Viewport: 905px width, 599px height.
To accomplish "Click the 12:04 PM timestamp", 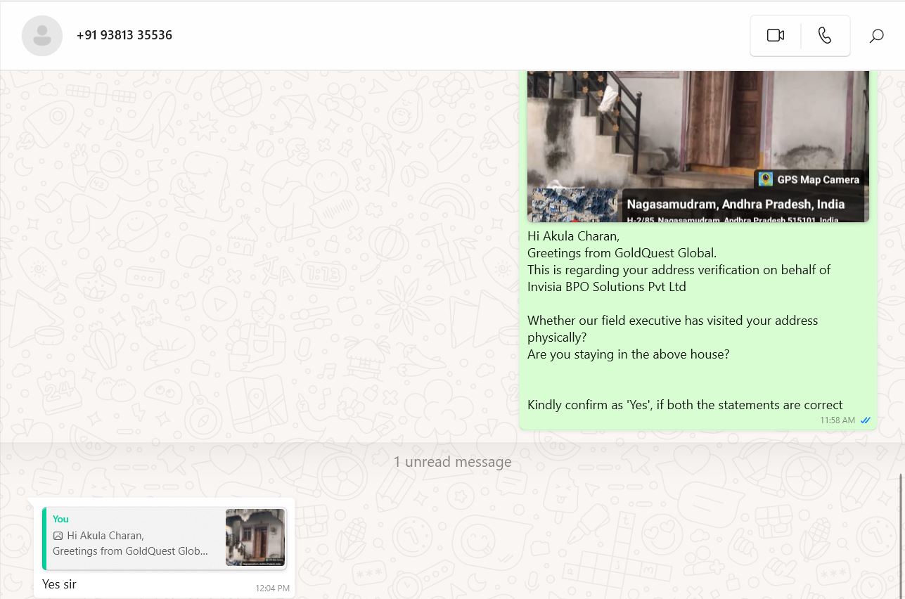I will point(272,588).
